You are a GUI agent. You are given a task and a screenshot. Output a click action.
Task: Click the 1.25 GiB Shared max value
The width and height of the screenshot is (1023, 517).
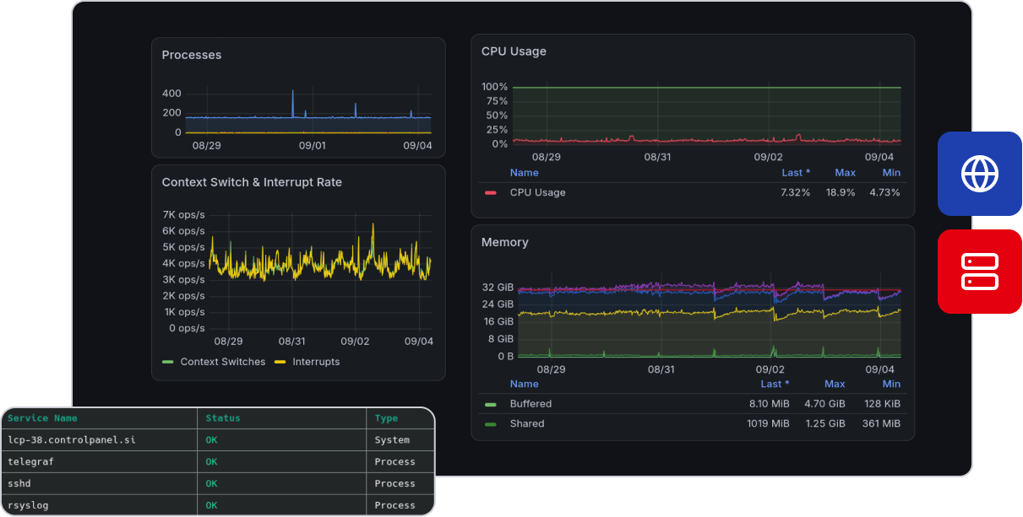(825, 423)
